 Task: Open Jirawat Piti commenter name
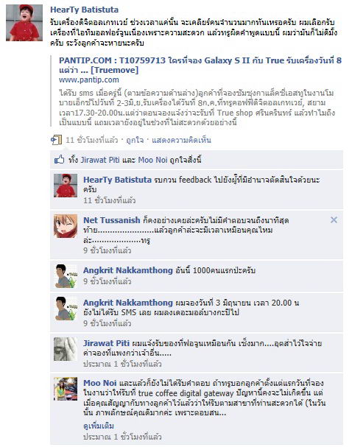[x=106, y=343]
